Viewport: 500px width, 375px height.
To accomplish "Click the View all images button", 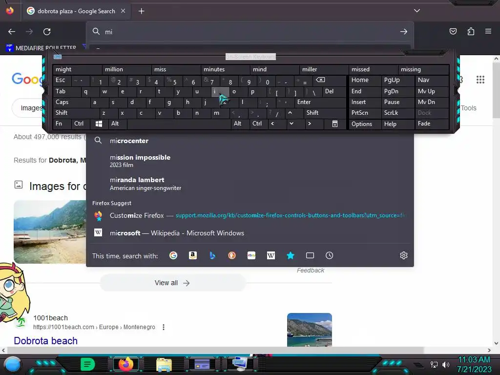I will 172,283.
